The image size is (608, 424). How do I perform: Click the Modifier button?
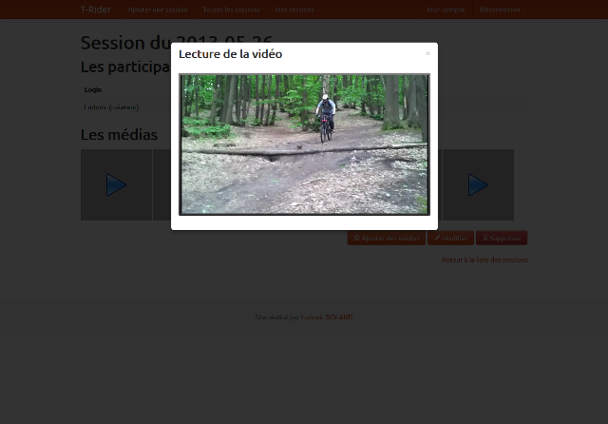coord(451,239)
